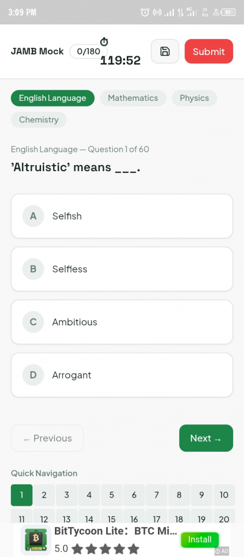Jump to question 10 in Quick Navigation

(224, 495)
